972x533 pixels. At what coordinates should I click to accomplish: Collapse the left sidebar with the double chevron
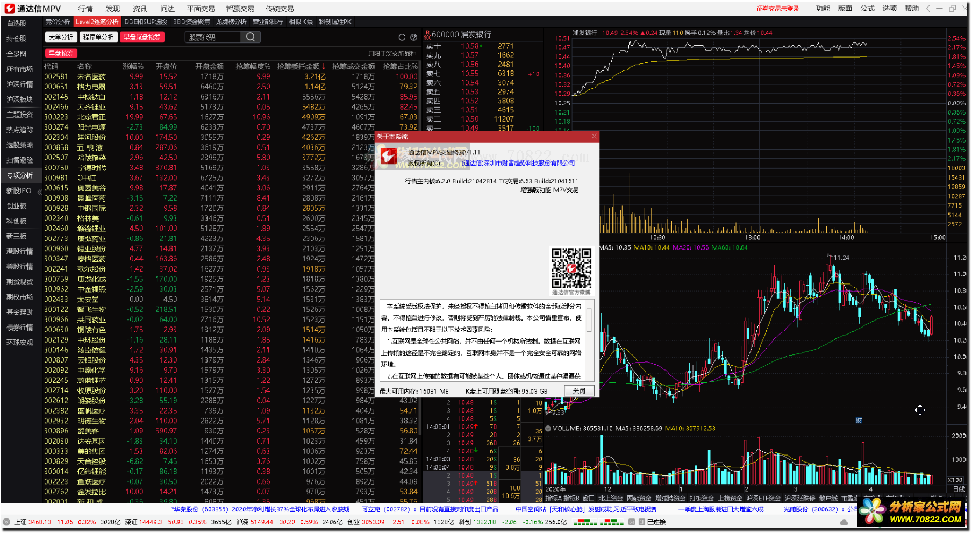pos(39,191)
